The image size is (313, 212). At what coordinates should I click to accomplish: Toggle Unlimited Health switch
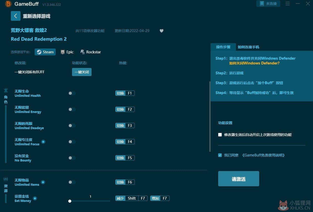tap(72, 93)
